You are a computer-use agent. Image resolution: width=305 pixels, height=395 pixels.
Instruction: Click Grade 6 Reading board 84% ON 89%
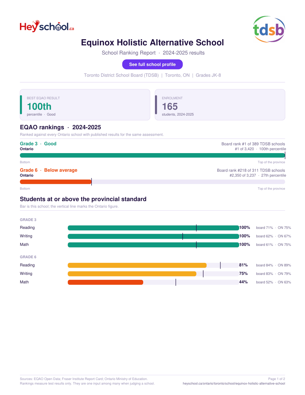pyautogui.click(x=273, y=265)
